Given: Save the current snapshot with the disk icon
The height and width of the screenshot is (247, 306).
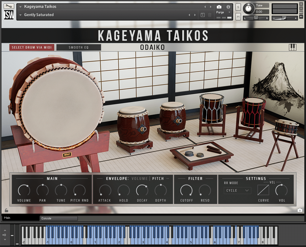Looking at the screenshot, I should click(x=203, y=15).
